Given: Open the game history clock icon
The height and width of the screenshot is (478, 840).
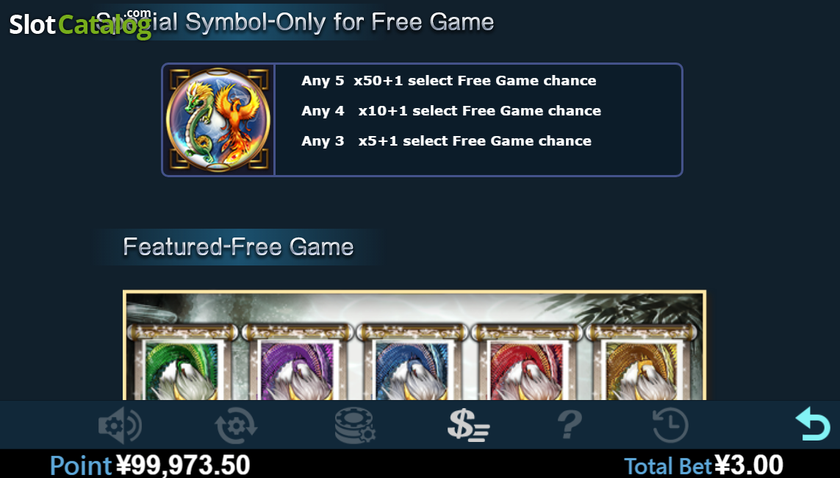Looking at the screenshot, I should [x=670, y=425].
